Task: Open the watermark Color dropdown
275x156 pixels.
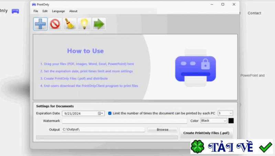Action: [x=214, y=121]
